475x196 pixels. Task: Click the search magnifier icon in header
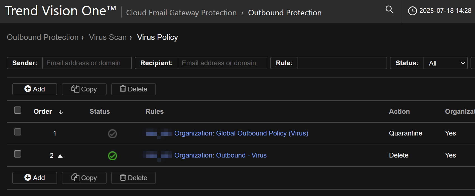(x=389, y=10)
